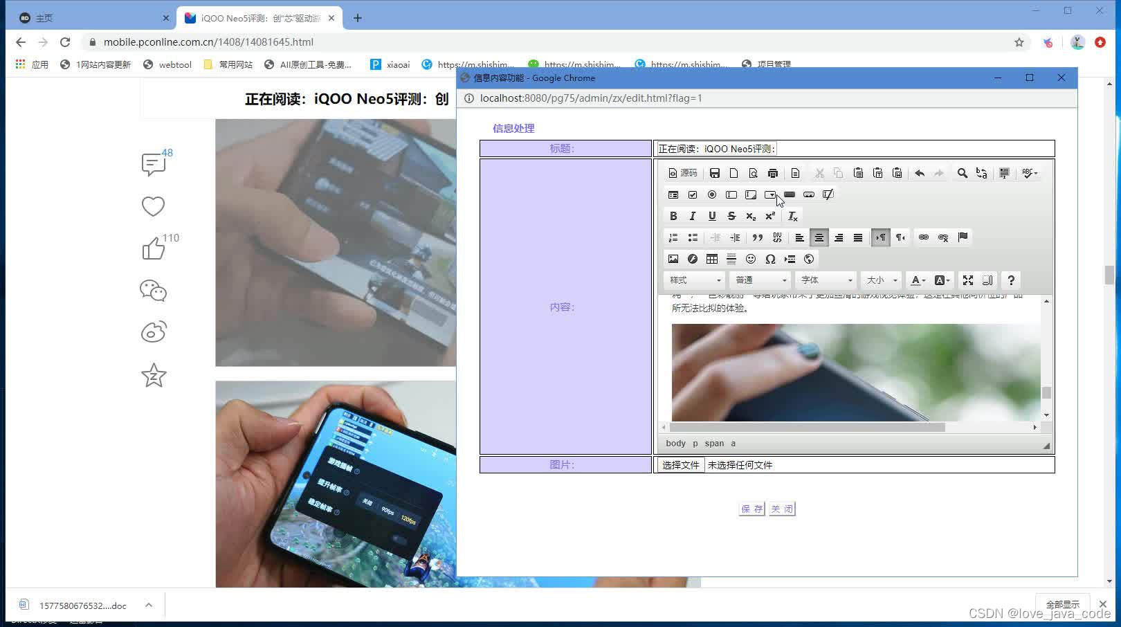Insert a link with chain icon

coord(924,237)
